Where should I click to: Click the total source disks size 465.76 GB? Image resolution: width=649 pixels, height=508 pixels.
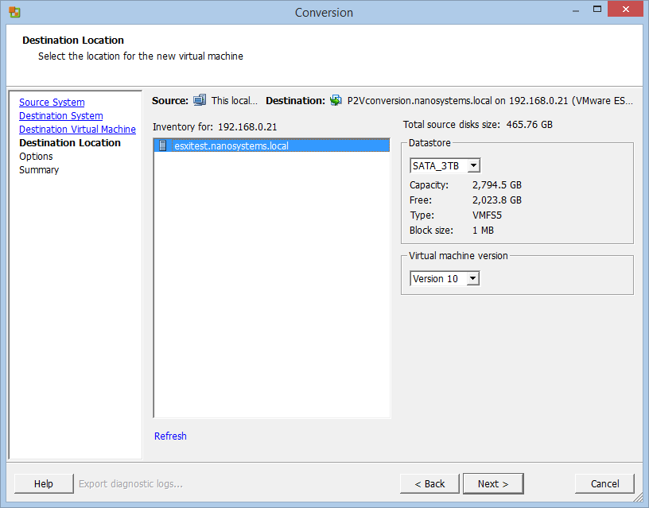530,125
